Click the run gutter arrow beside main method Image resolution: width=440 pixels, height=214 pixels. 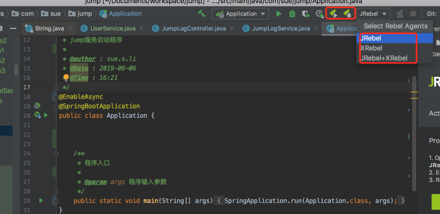tap(41, 201)
